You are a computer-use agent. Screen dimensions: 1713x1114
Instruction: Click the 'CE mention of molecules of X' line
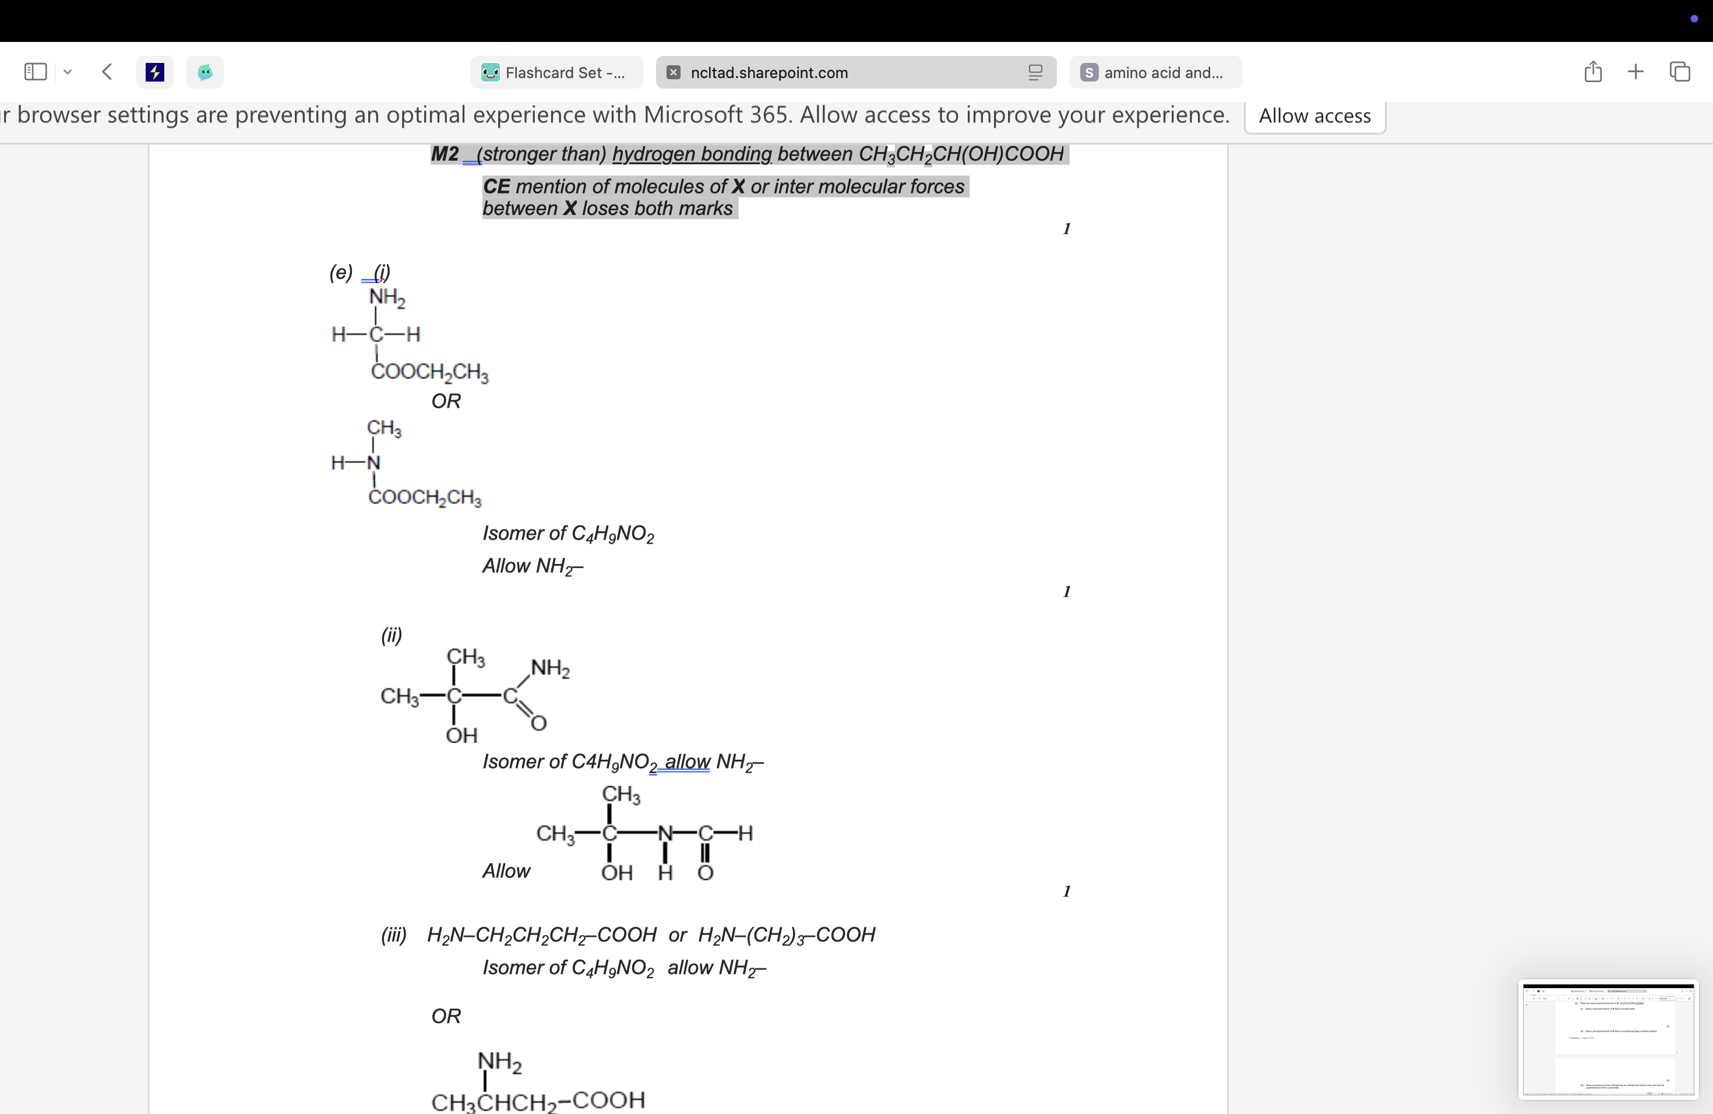click(723, 186)
